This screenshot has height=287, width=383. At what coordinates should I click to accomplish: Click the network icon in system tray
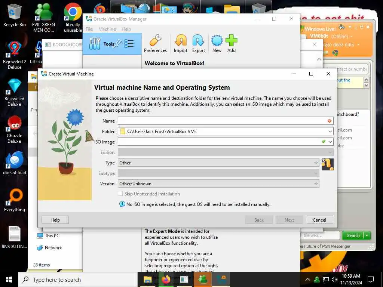click(x=326, y=280)
